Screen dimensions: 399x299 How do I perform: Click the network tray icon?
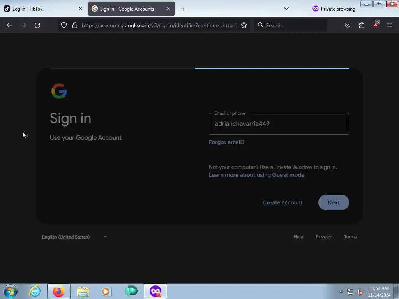tap(350, 292)
